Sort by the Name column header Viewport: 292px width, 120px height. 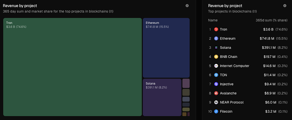coord(213,20)
